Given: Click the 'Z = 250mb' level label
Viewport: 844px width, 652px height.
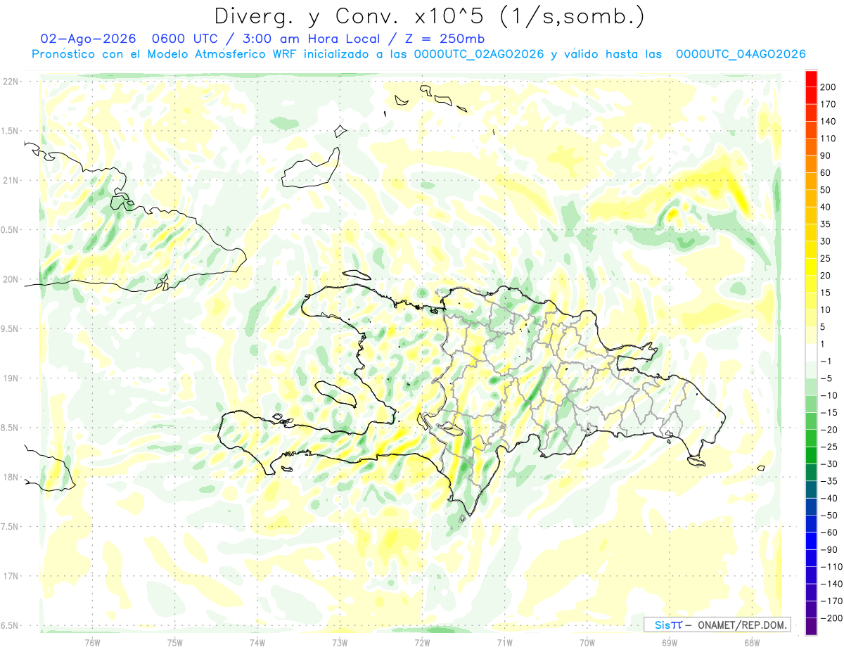Looking at the screenshot, I should point(444,39).
